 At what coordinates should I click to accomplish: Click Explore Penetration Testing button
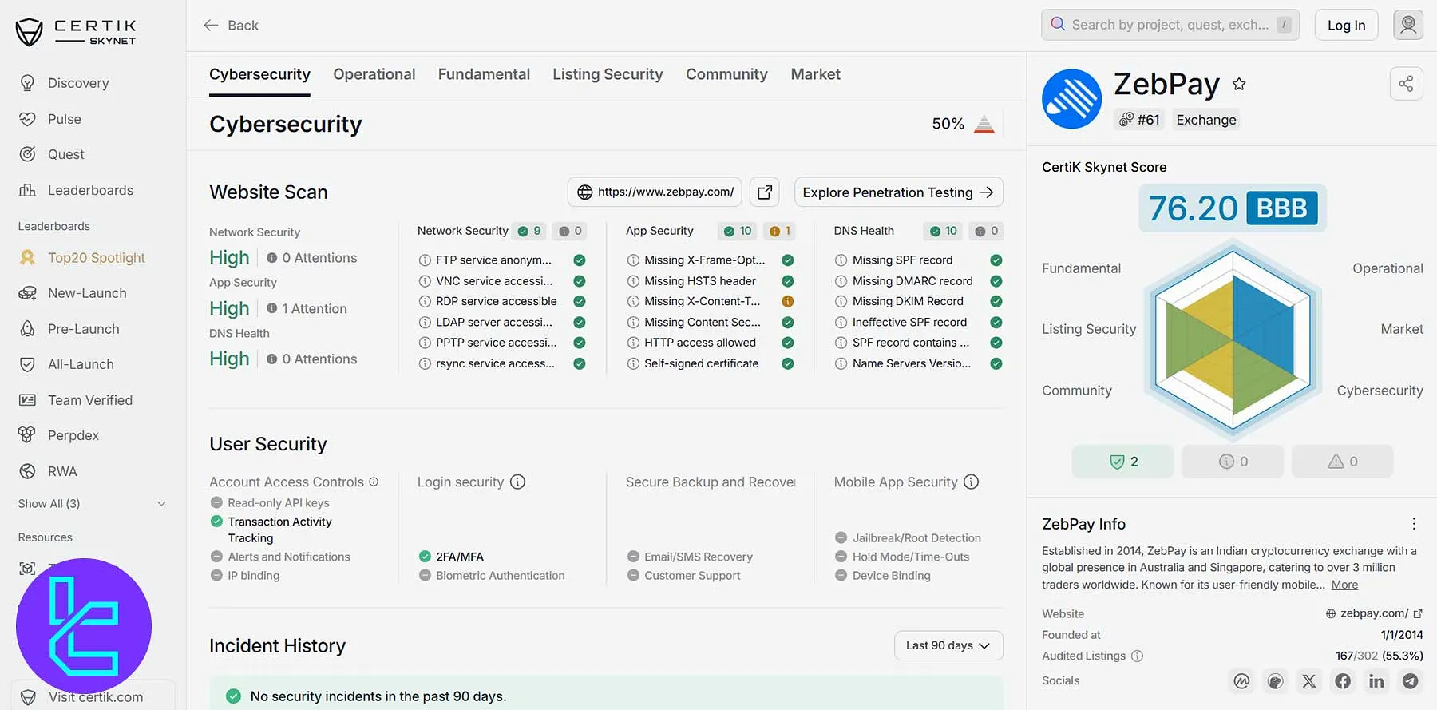pyautogui.click(x=898, y=192)
